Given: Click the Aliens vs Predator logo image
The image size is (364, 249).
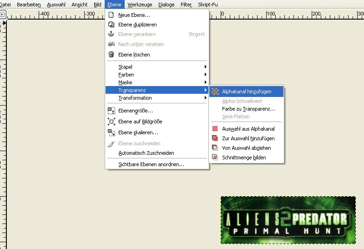Looking at the screenshot, I should [x=288, y=220].
